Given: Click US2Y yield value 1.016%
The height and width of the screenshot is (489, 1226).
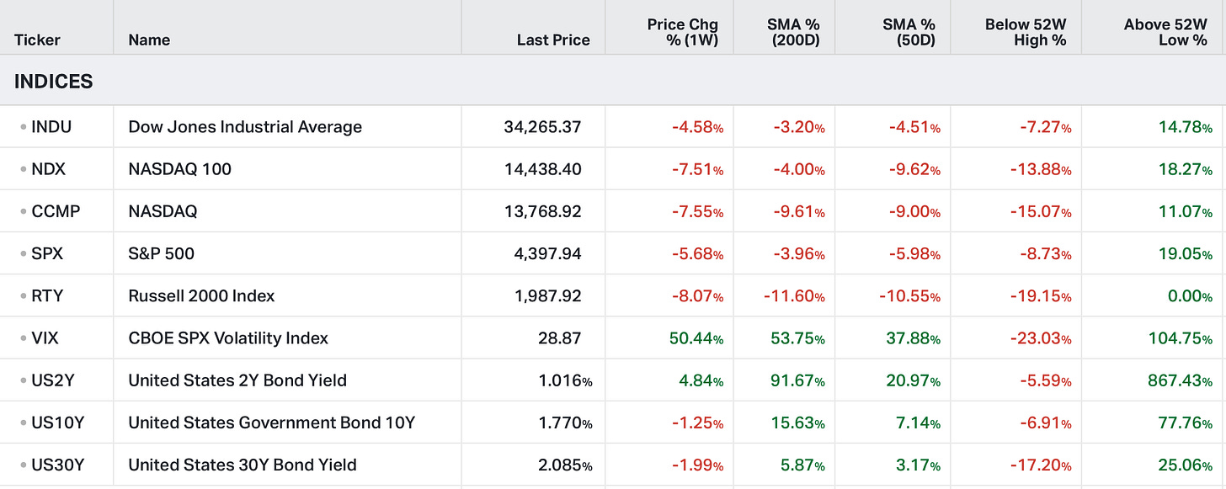Looking at the screenshot, I should (565, 380).
